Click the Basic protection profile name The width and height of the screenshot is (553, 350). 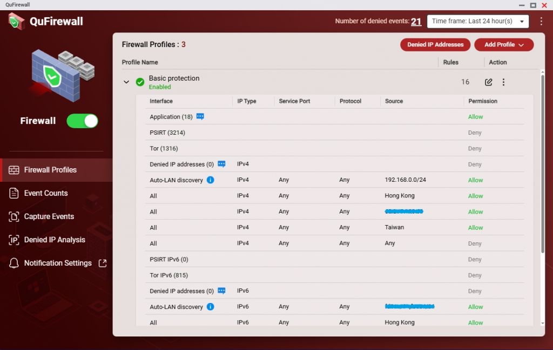tap(174, 78)
